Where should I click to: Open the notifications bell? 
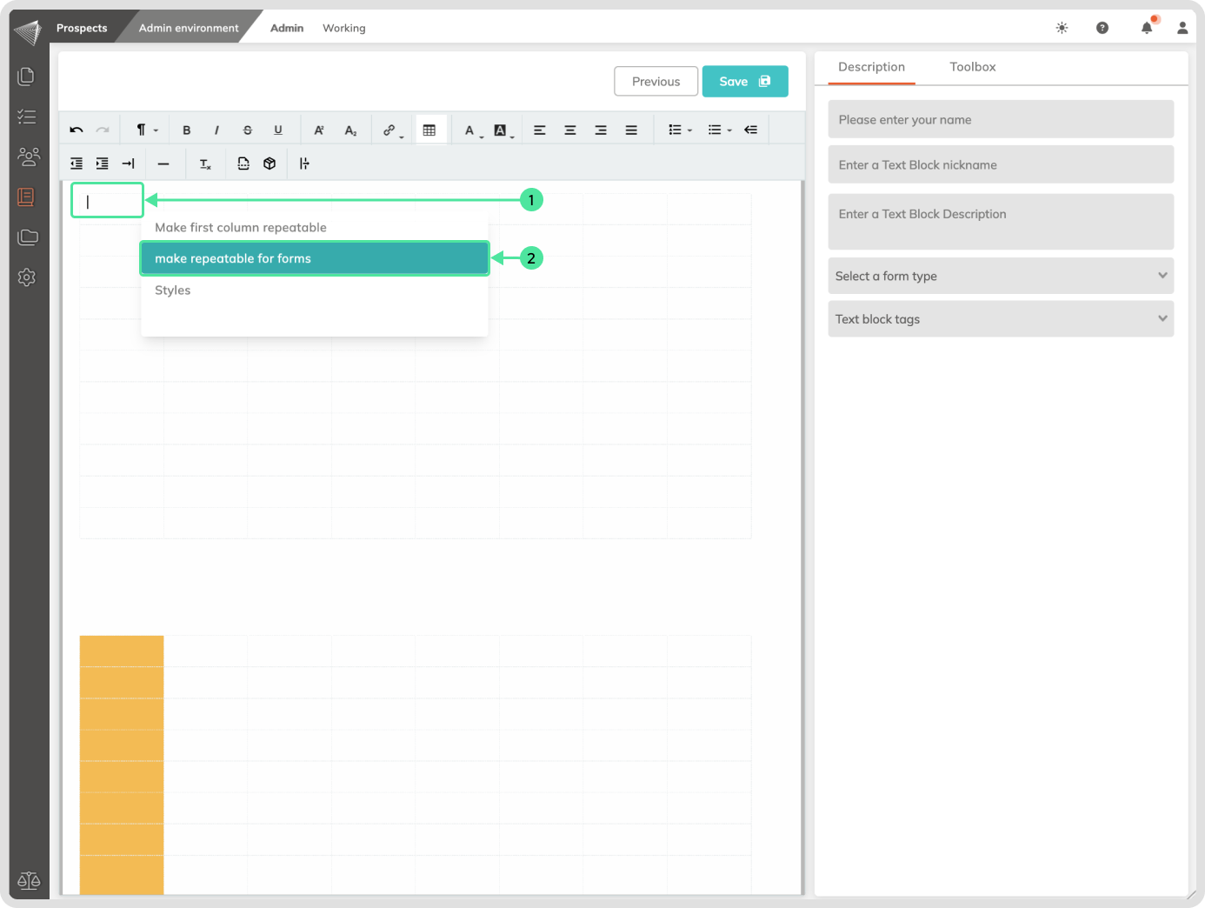point(1147,28)
